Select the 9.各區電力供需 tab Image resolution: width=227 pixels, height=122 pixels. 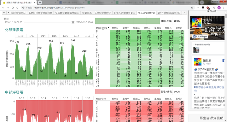click(x=147, y=13)
